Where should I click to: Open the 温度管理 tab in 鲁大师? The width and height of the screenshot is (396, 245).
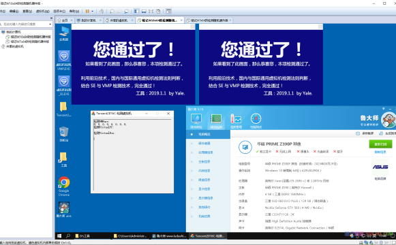click(x=236, y=121)
